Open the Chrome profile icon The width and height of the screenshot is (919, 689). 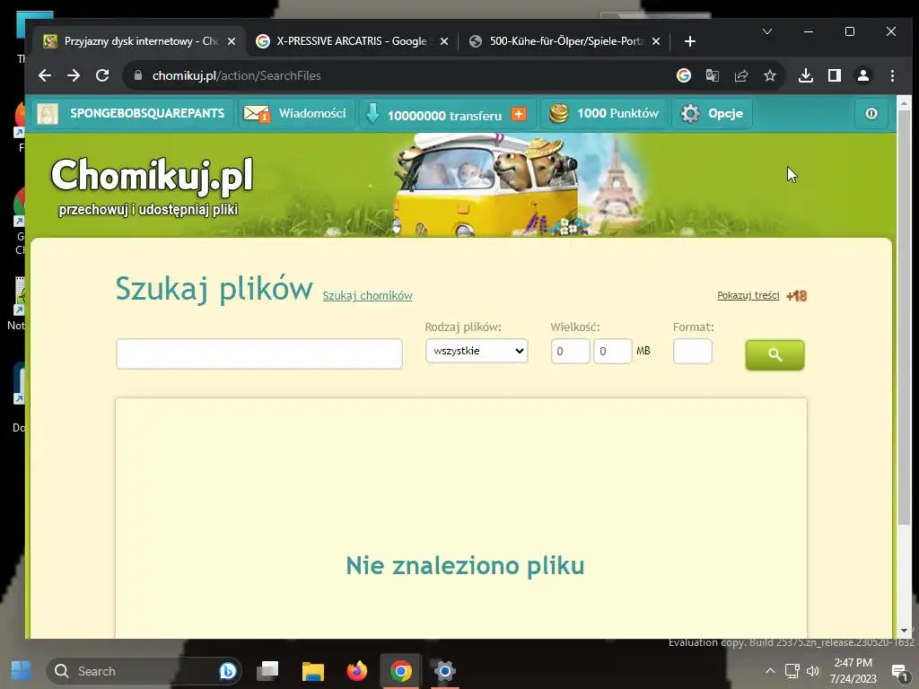tap(863, 75)
